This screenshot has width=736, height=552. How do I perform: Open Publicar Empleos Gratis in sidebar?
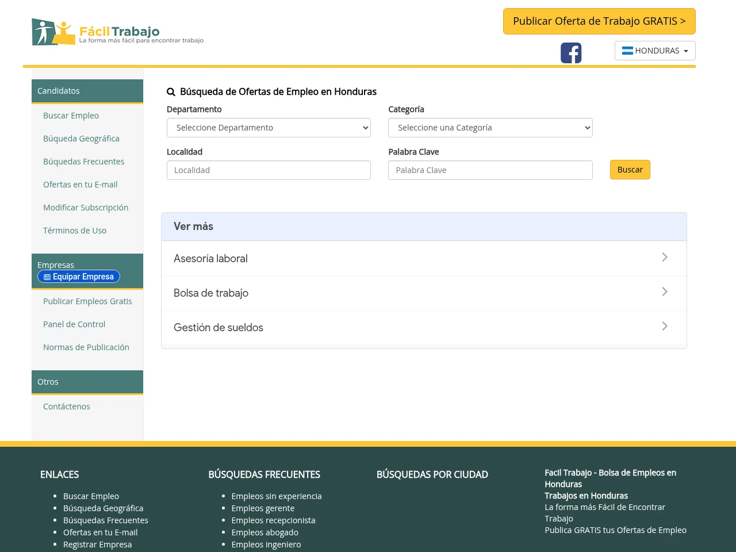87,301
